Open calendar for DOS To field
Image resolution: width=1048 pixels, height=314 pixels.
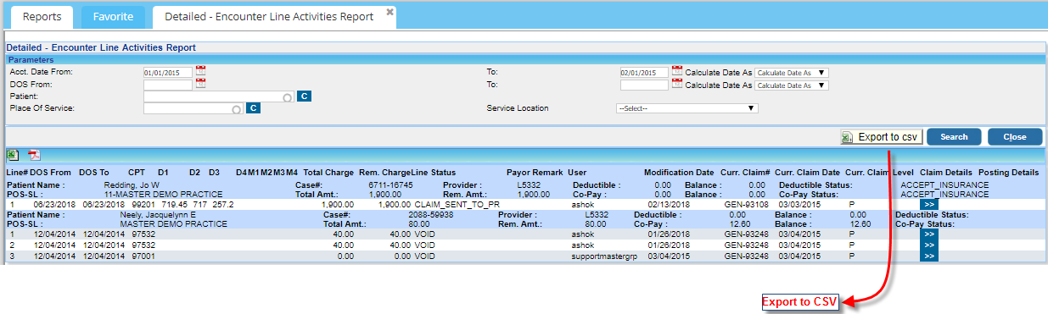pos(677,84)
